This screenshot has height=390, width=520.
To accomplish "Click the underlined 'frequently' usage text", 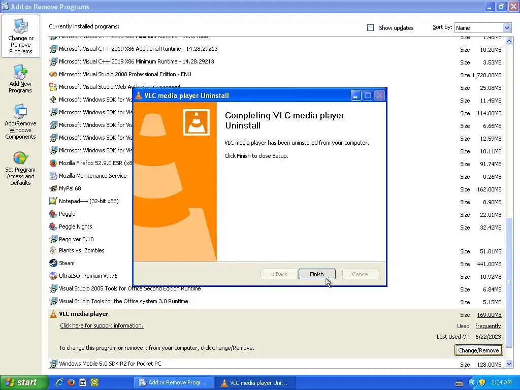I will pos(488,327).
